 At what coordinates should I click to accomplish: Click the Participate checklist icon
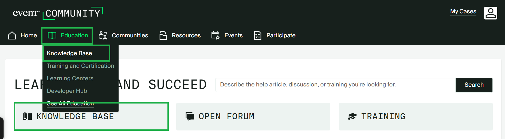coord(258,35)
